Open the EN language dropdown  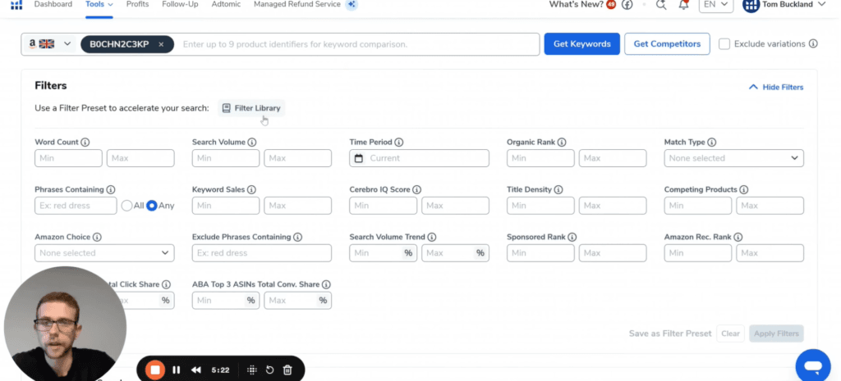pos(716,5)
